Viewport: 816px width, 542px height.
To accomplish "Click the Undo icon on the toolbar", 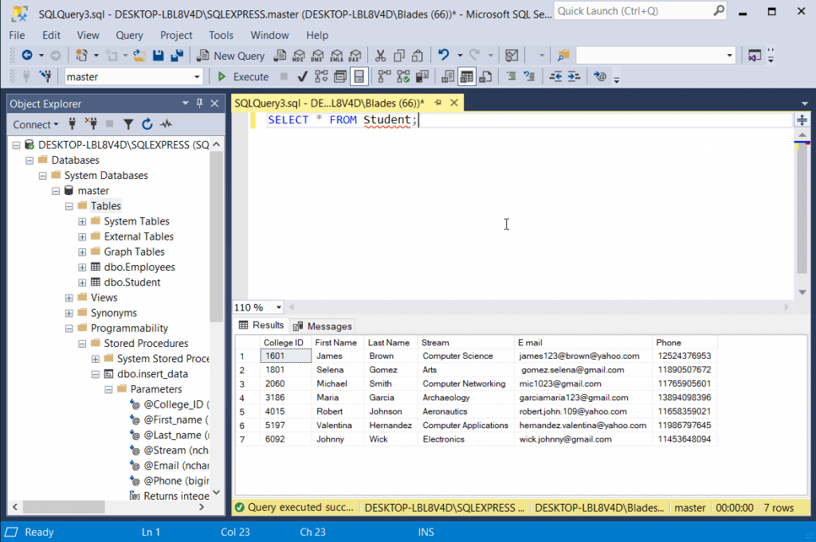I will tap(444, 56).
